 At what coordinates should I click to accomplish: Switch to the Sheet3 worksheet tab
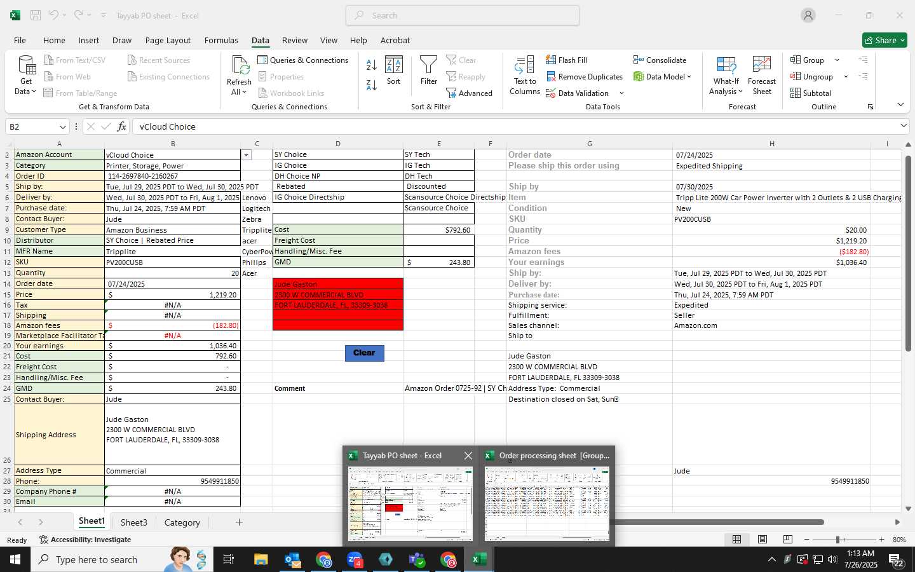[133, 522]
